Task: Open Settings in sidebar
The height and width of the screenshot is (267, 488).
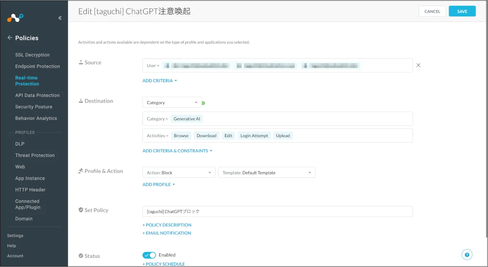Action: [x=15, y=236]
